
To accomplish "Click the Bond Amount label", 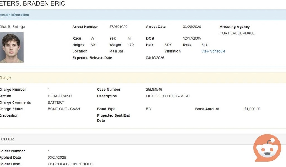I will point(207,109).
